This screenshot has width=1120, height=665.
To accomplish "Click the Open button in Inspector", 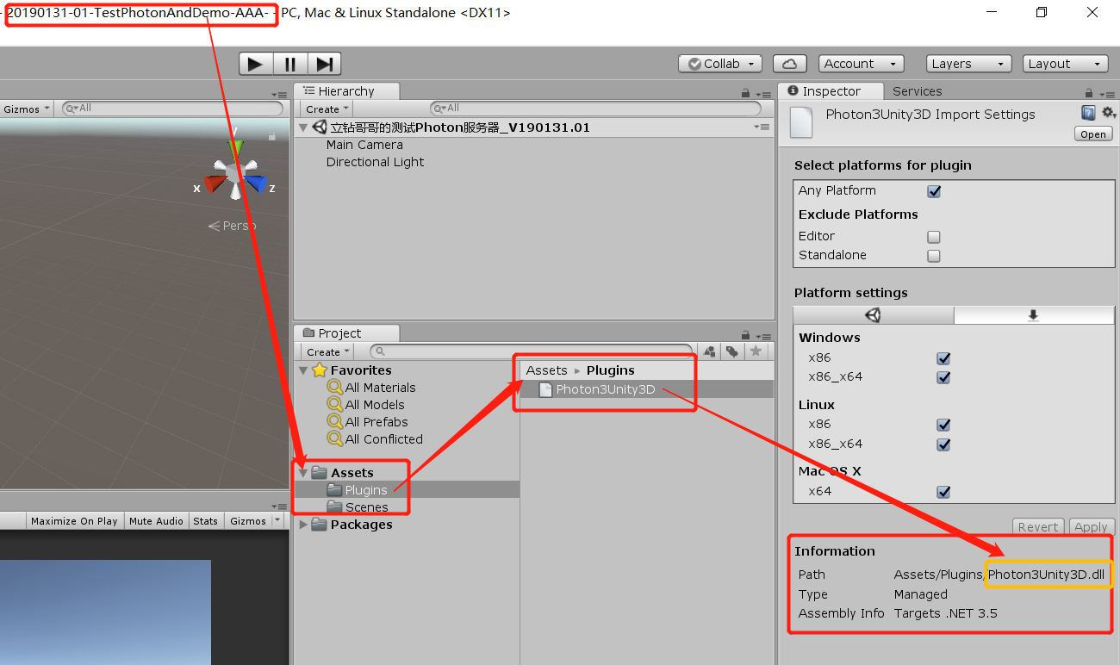I will point(1093,134).
